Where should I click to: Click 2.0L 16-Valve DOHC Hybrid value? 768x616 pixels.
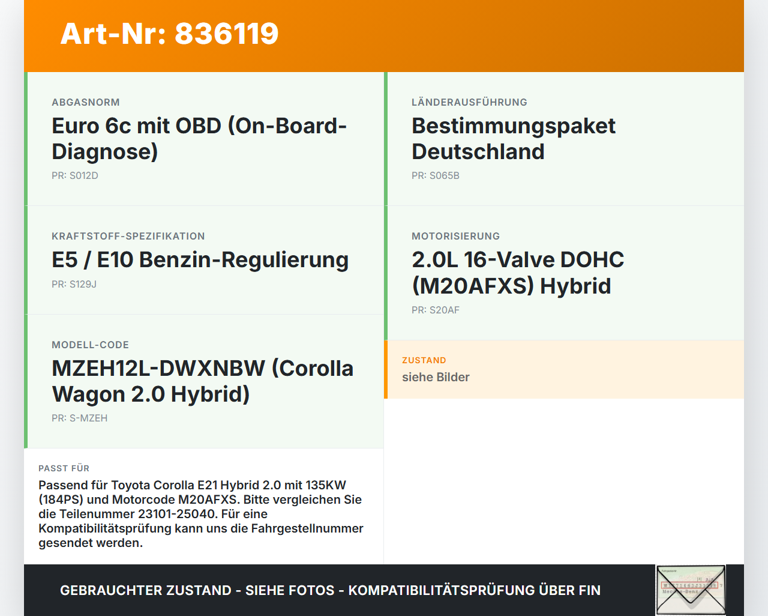518,273
